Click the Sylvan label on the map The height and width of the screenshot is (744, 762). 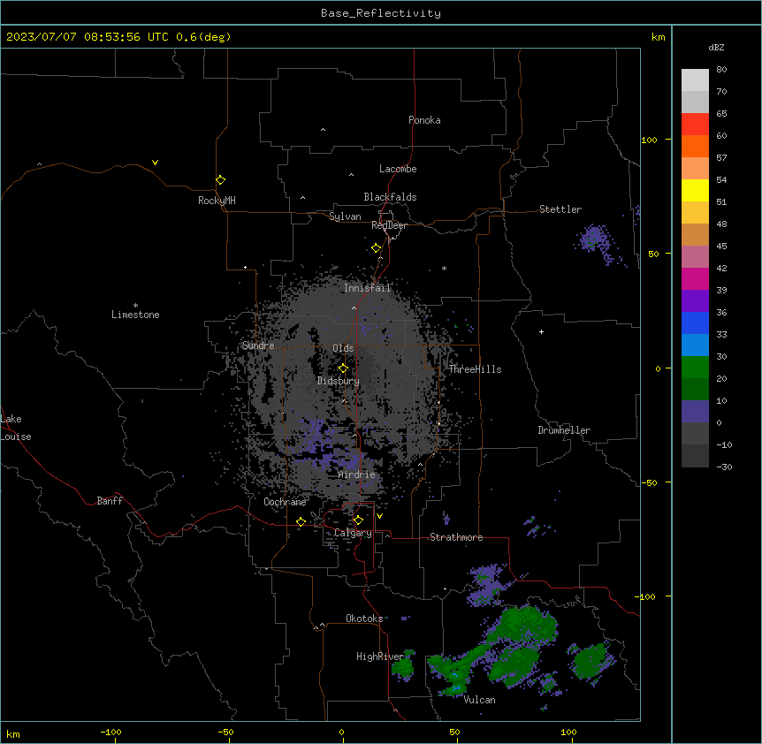click(345, 216)
